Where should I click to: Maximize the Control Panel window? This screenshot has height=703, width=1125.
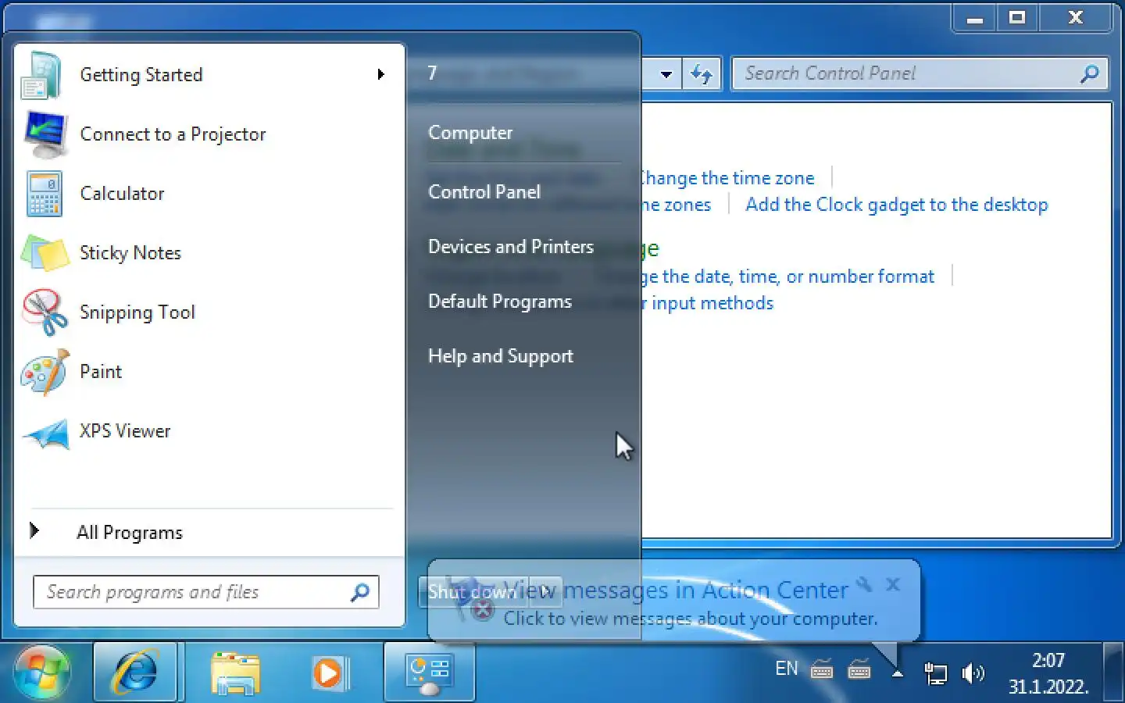1017,19
